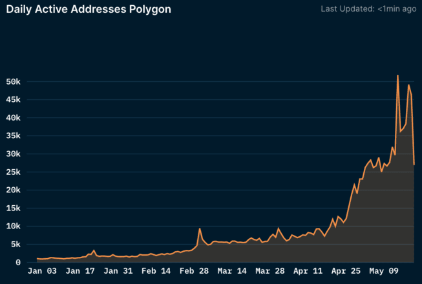The image size is (422, 284).
Task: Click the 20k y-axis label
Action: tap(13, 190)
